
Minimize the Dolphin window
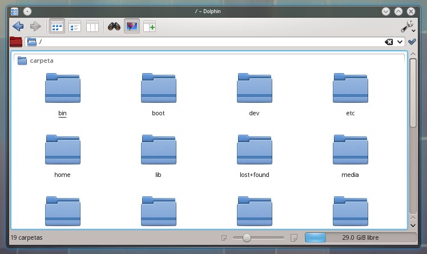coord(386,11)
